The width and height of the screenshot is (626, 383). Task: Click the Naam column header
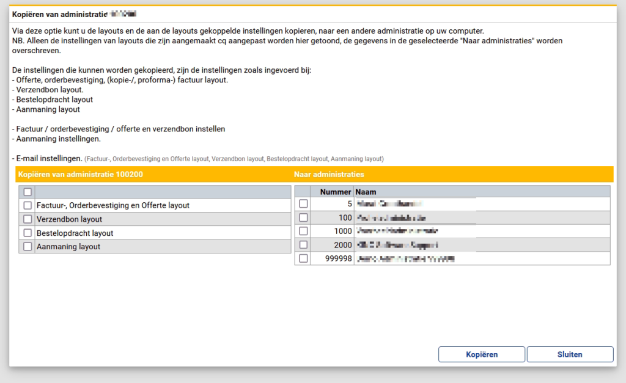(x=366, y=192)
